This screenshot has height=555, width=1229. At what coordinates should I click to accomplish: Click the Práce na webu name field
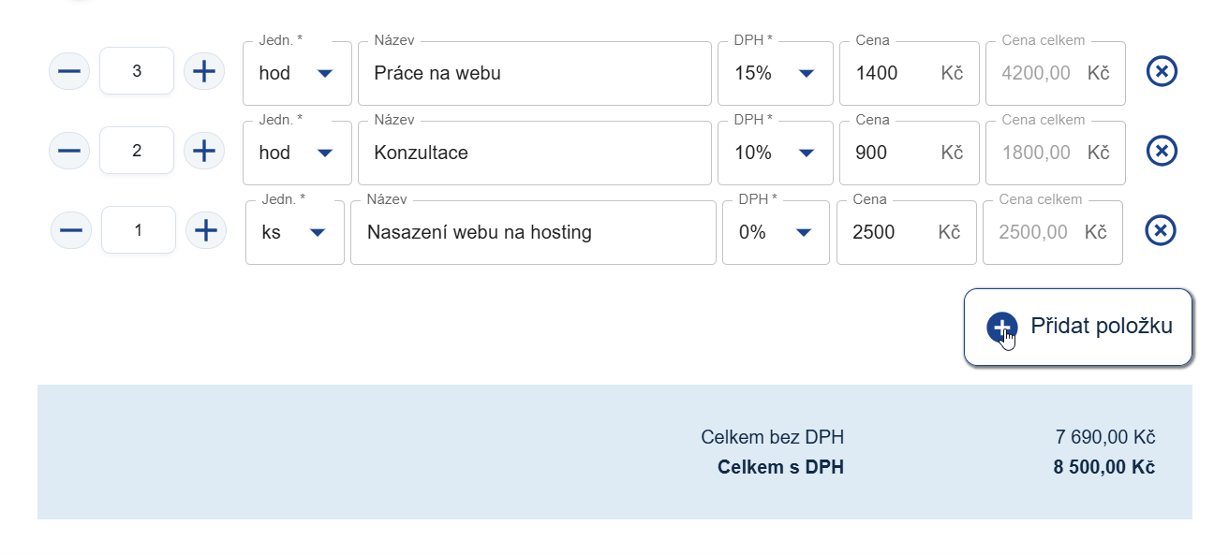click(534, 73)
